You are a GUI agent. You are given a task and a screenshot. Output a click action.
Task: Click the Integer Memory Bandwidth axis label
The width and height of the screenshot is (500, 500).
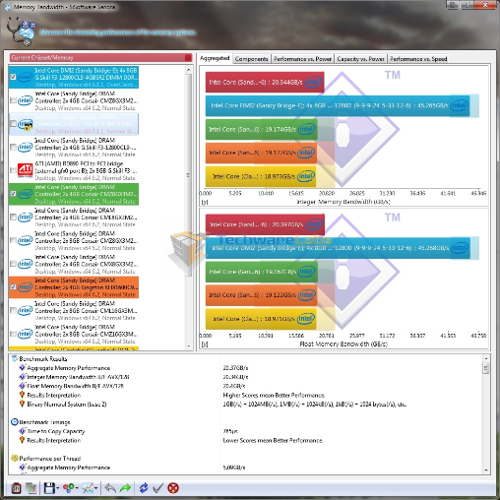344,202
